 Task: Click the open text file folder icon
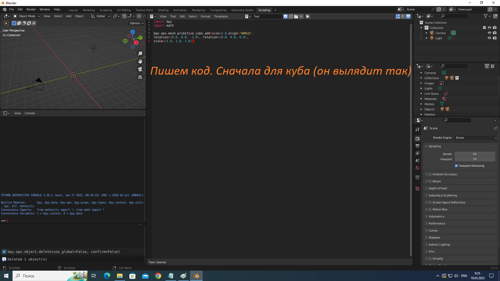(x=296, y=16)
